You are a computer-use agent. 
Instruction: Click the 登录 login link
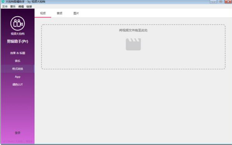[17, 133]
